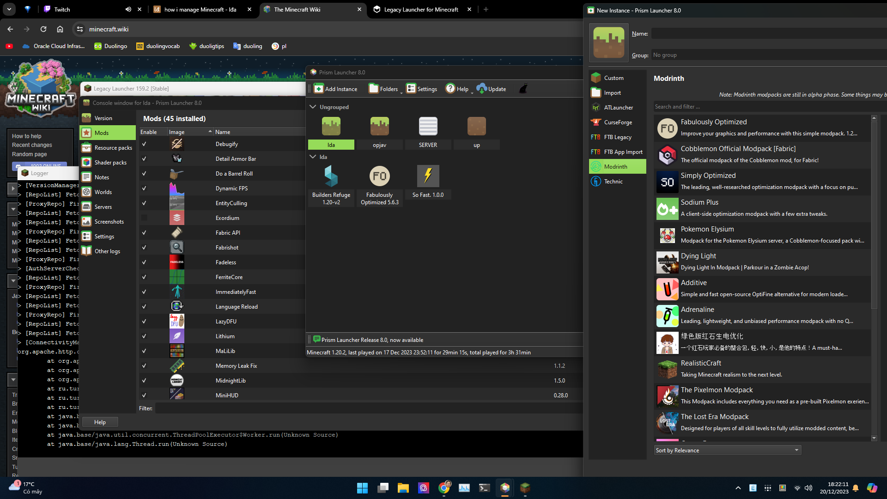Select So Fast. 1.0.0 instance

click(x=428, y=182)
